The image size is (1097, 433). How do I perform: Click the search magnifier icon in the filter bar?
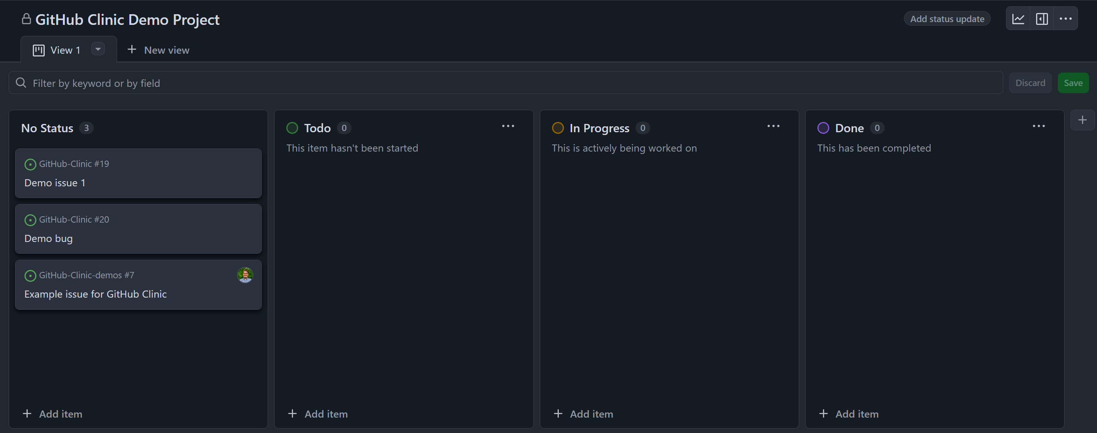21,83
